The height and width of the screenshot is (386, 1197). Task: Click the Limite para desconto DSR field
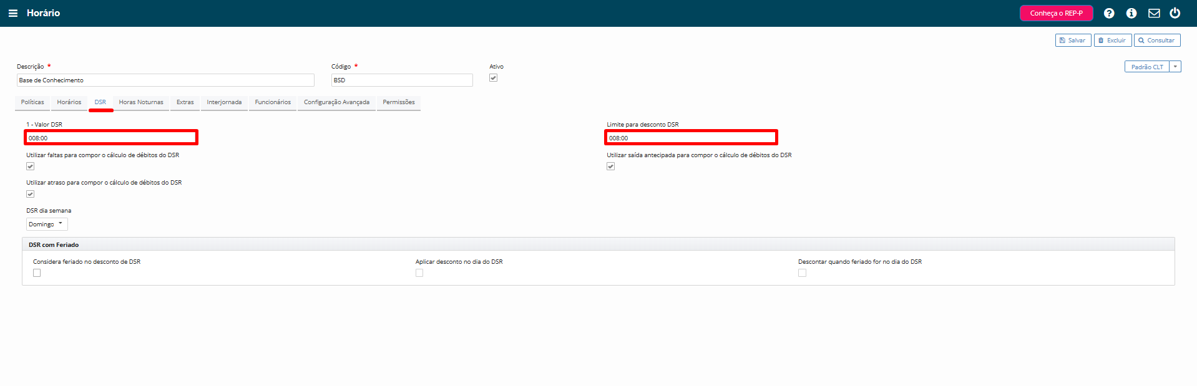coord(691,138)
